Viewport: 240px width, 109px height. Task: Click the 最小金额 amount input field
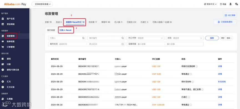point(150,44)
